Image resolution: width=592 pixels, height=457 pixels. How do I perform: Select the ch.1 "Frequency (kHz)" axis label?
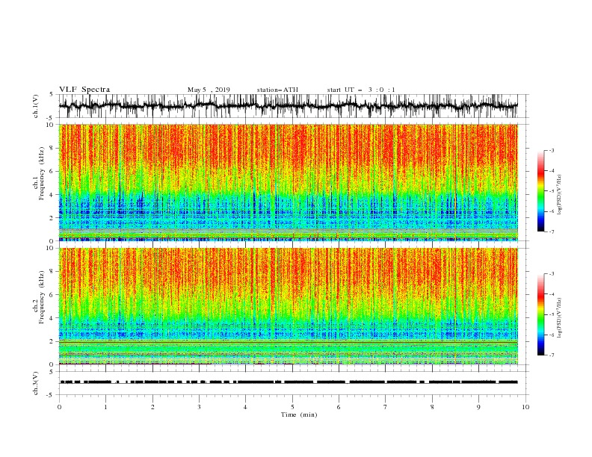[42, 173]
